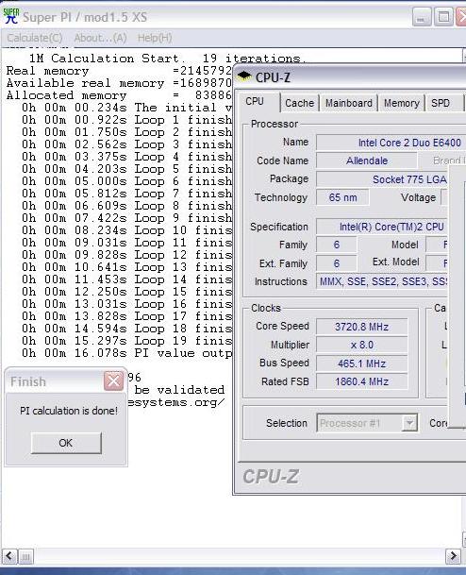Click the Family value 6
The width and height of the screenshot is (466, 575).
tap(337, 245)
